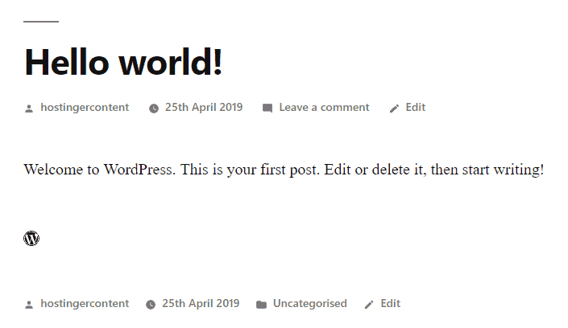The image size is (568, 328).
Task: Open hostingercontent author link in post footer
Action: 85,304
